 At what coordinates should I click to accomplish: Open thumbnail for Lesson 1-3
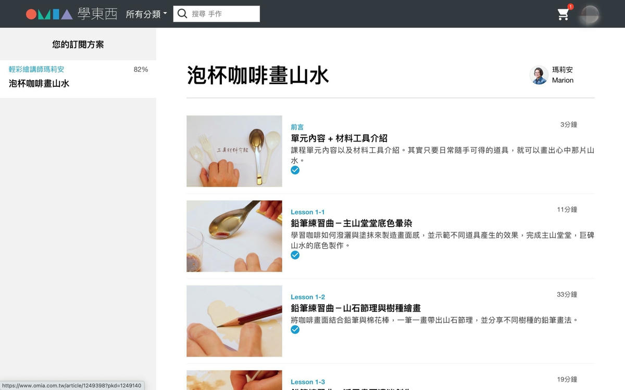(234, 380)
